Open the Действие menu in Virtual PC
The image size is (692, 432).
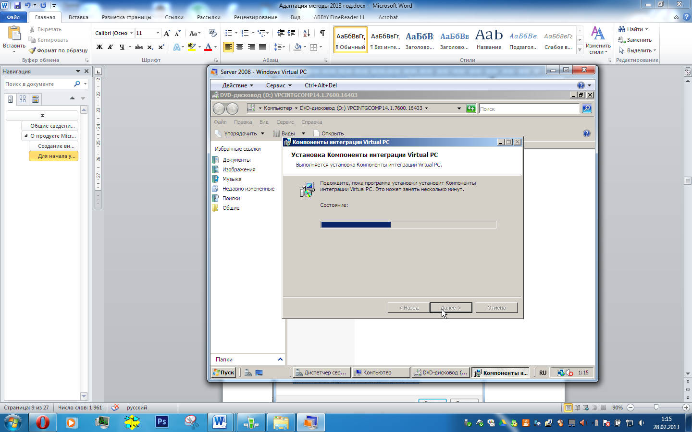tap(237, 85)
